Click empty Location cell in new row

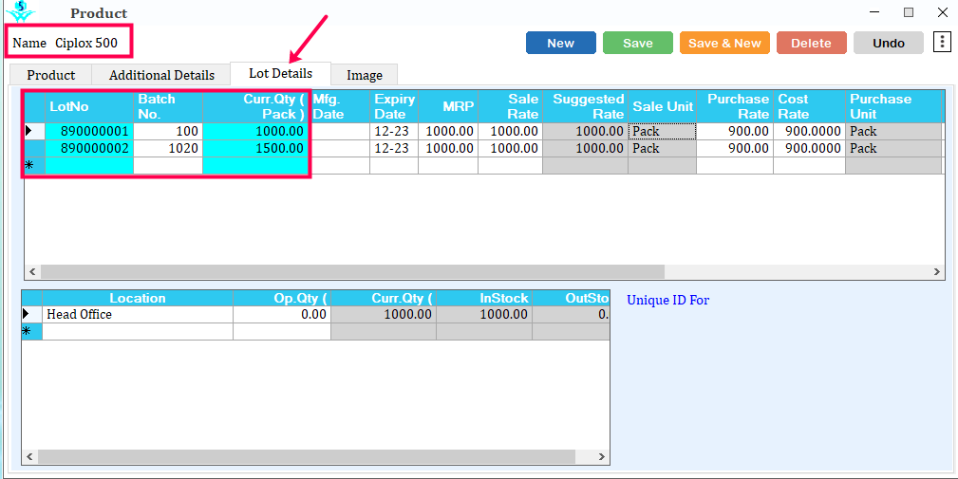[138, 331]
